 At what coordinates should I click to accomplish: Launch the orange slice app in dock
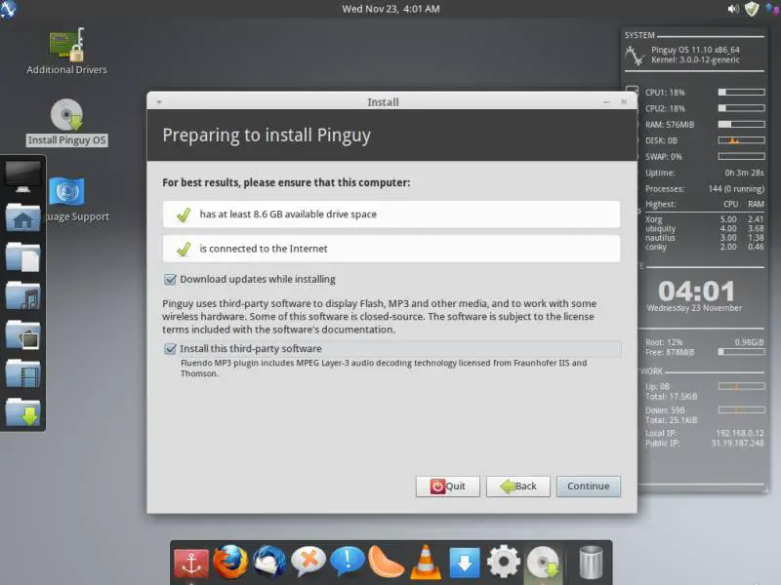point(386,563)
